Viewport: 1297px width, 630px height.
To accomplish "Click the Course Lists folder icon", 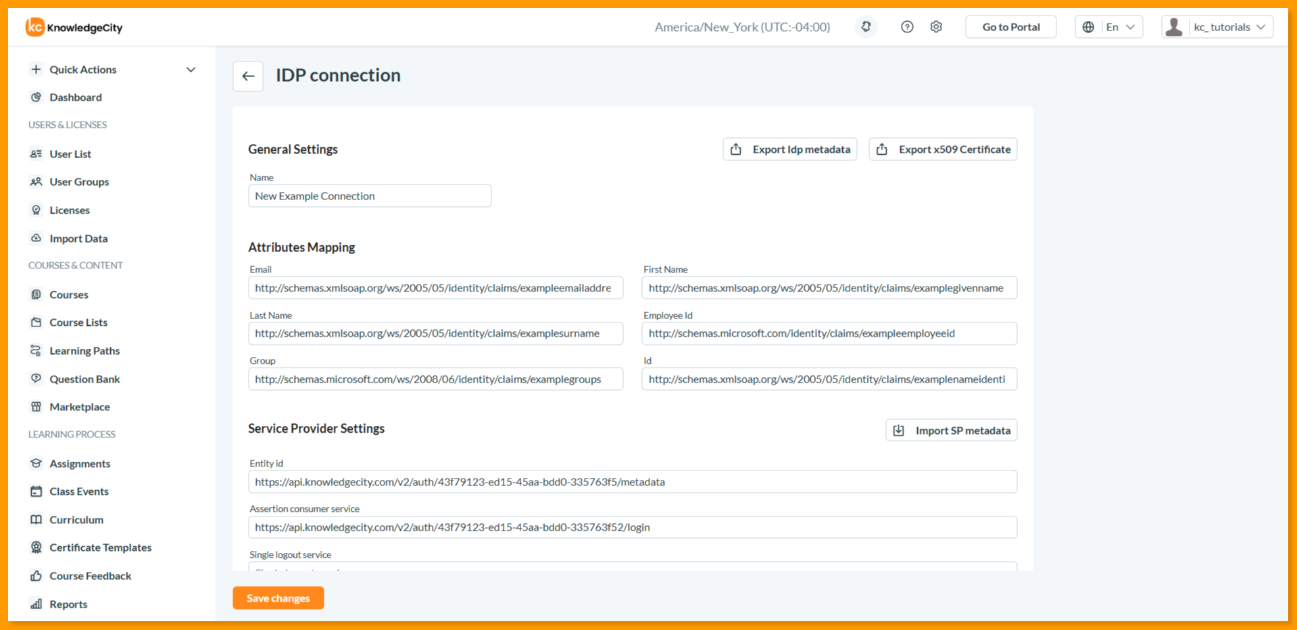I will click(36, 322).
